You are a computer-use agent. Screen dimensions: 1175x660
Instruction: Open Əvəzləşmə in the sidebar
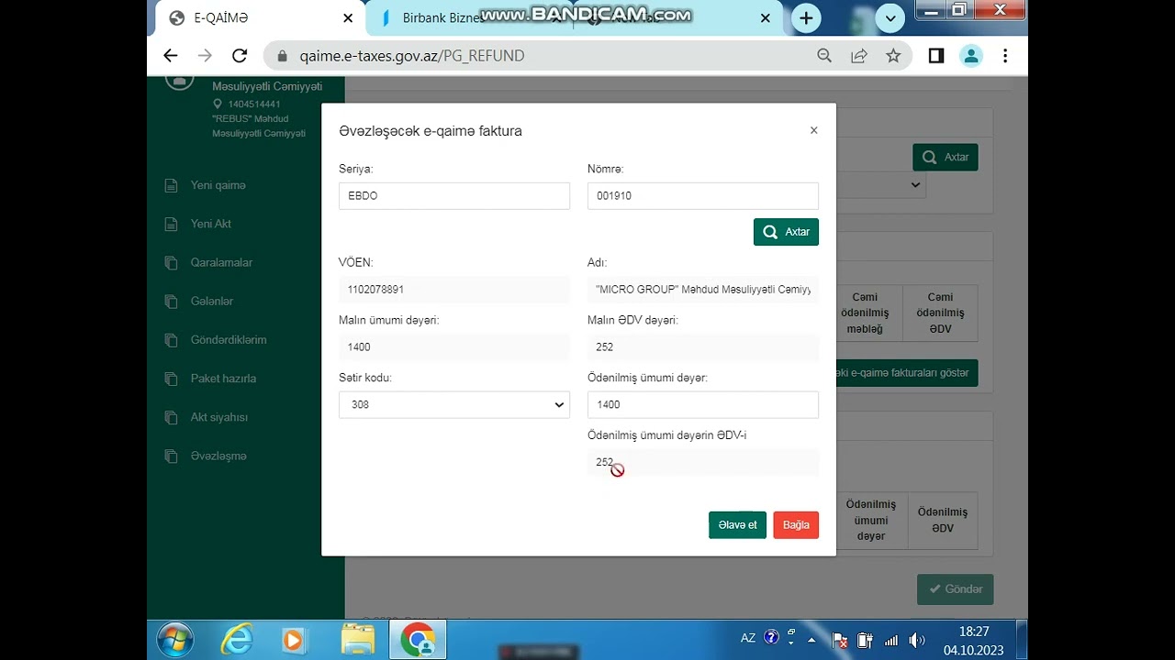pos(218,456)
